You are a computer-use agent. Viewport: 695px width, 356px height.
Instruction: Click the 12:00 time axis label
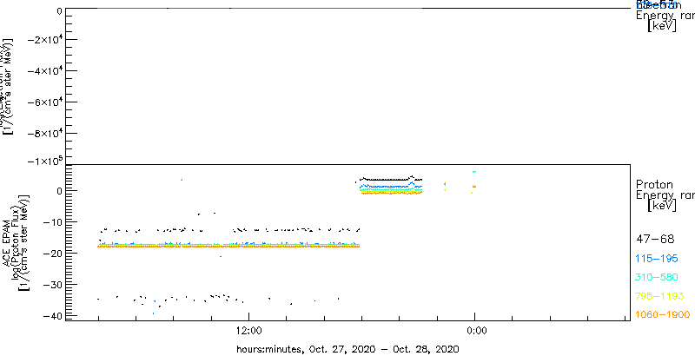pos(249,330)
